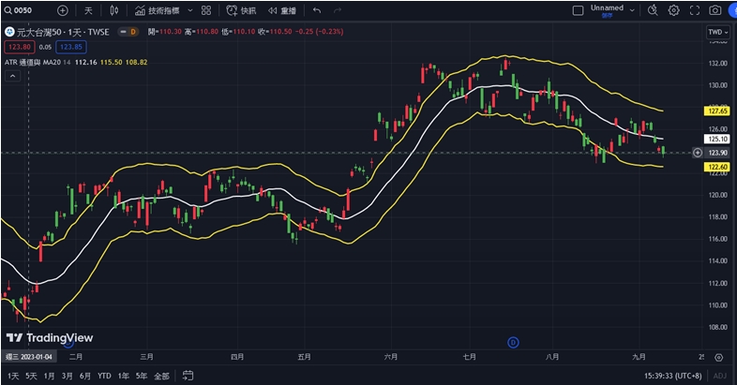Enter fullscreen mode
Screen dimensions: 737x385
[x=695, y=10]
